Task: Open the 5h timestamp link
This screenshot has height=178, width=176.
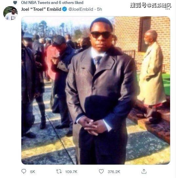Action: click(x=99, y=9)
